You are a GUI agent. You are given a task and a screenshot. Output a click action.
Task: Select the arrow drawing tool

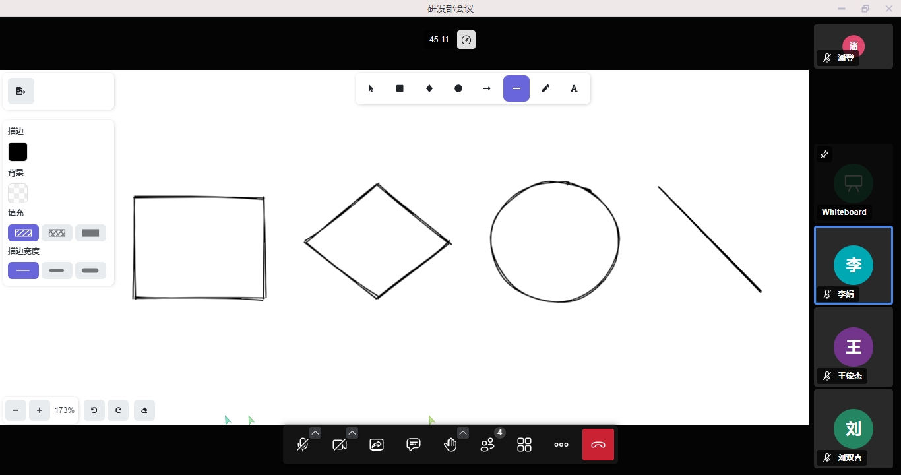(x=487, y=88)
